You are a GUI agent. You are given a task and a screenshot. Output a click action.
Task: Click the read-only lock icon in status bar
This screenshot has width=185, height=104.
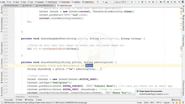coord(173,103)
